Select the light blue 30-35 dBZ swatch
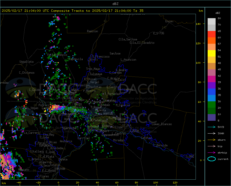This screenshot has width=231, height=186. click(x=211, y=98)
